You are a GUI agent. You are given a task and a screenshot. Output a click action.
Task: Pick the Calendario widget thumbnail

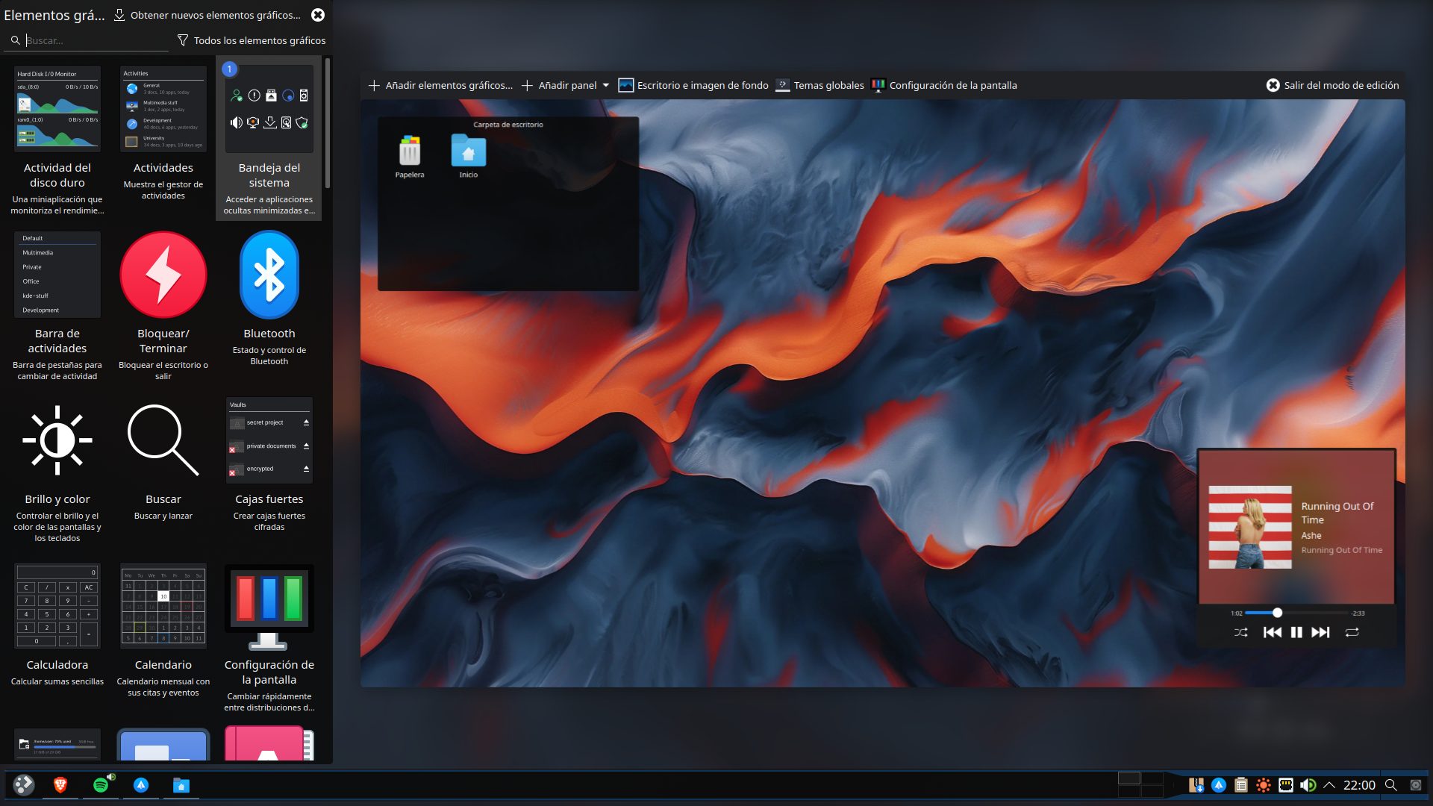[x=163, y=606]
